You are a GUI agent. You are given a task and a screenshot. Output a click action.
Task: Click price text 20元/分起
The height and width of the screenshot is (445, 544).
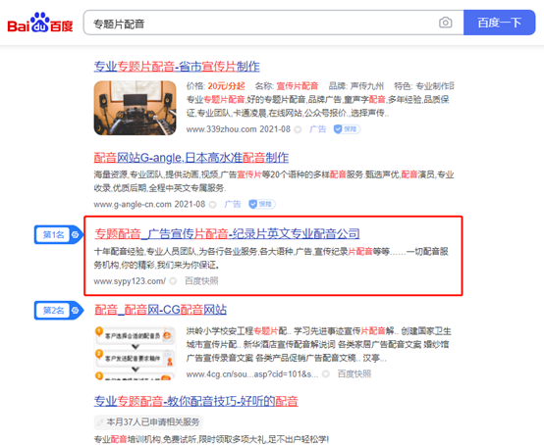pos(226,86)
